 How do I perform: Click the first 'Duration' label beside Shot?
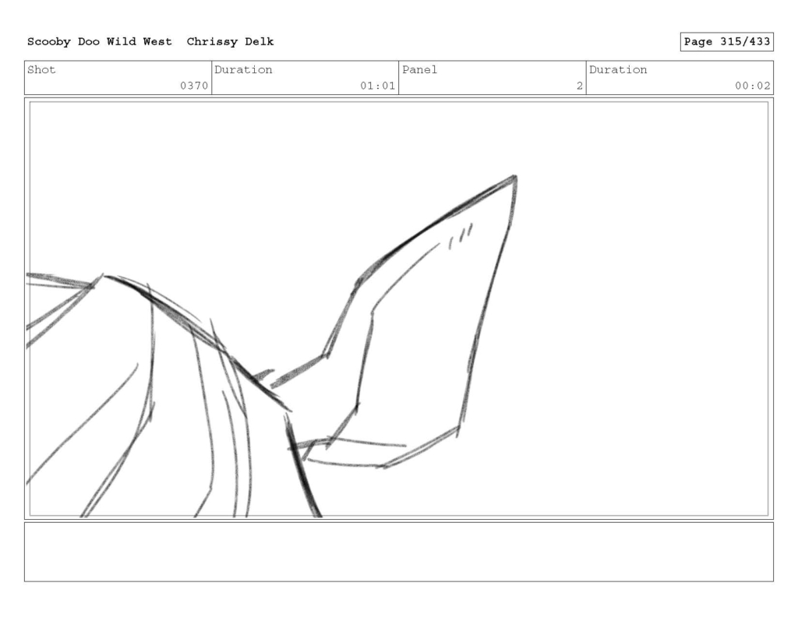[x=243, y=69]
